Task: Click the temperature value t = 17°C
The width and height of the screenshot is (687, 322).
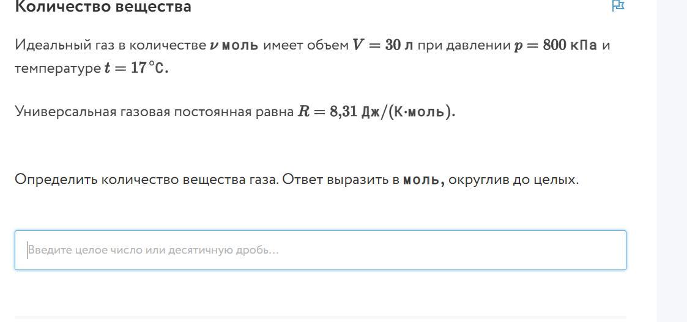Action: 136,68
